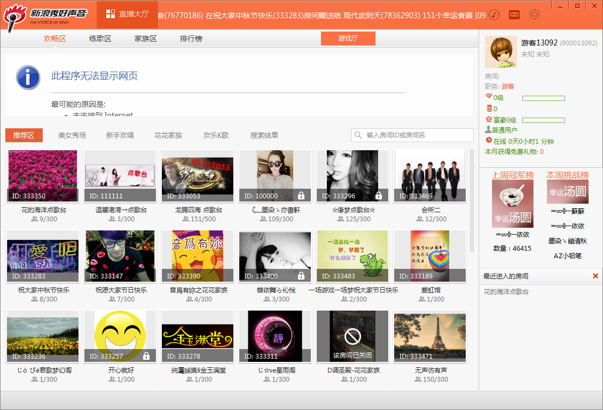Open room 金玉满堂 thumbnail

point(198,336)
